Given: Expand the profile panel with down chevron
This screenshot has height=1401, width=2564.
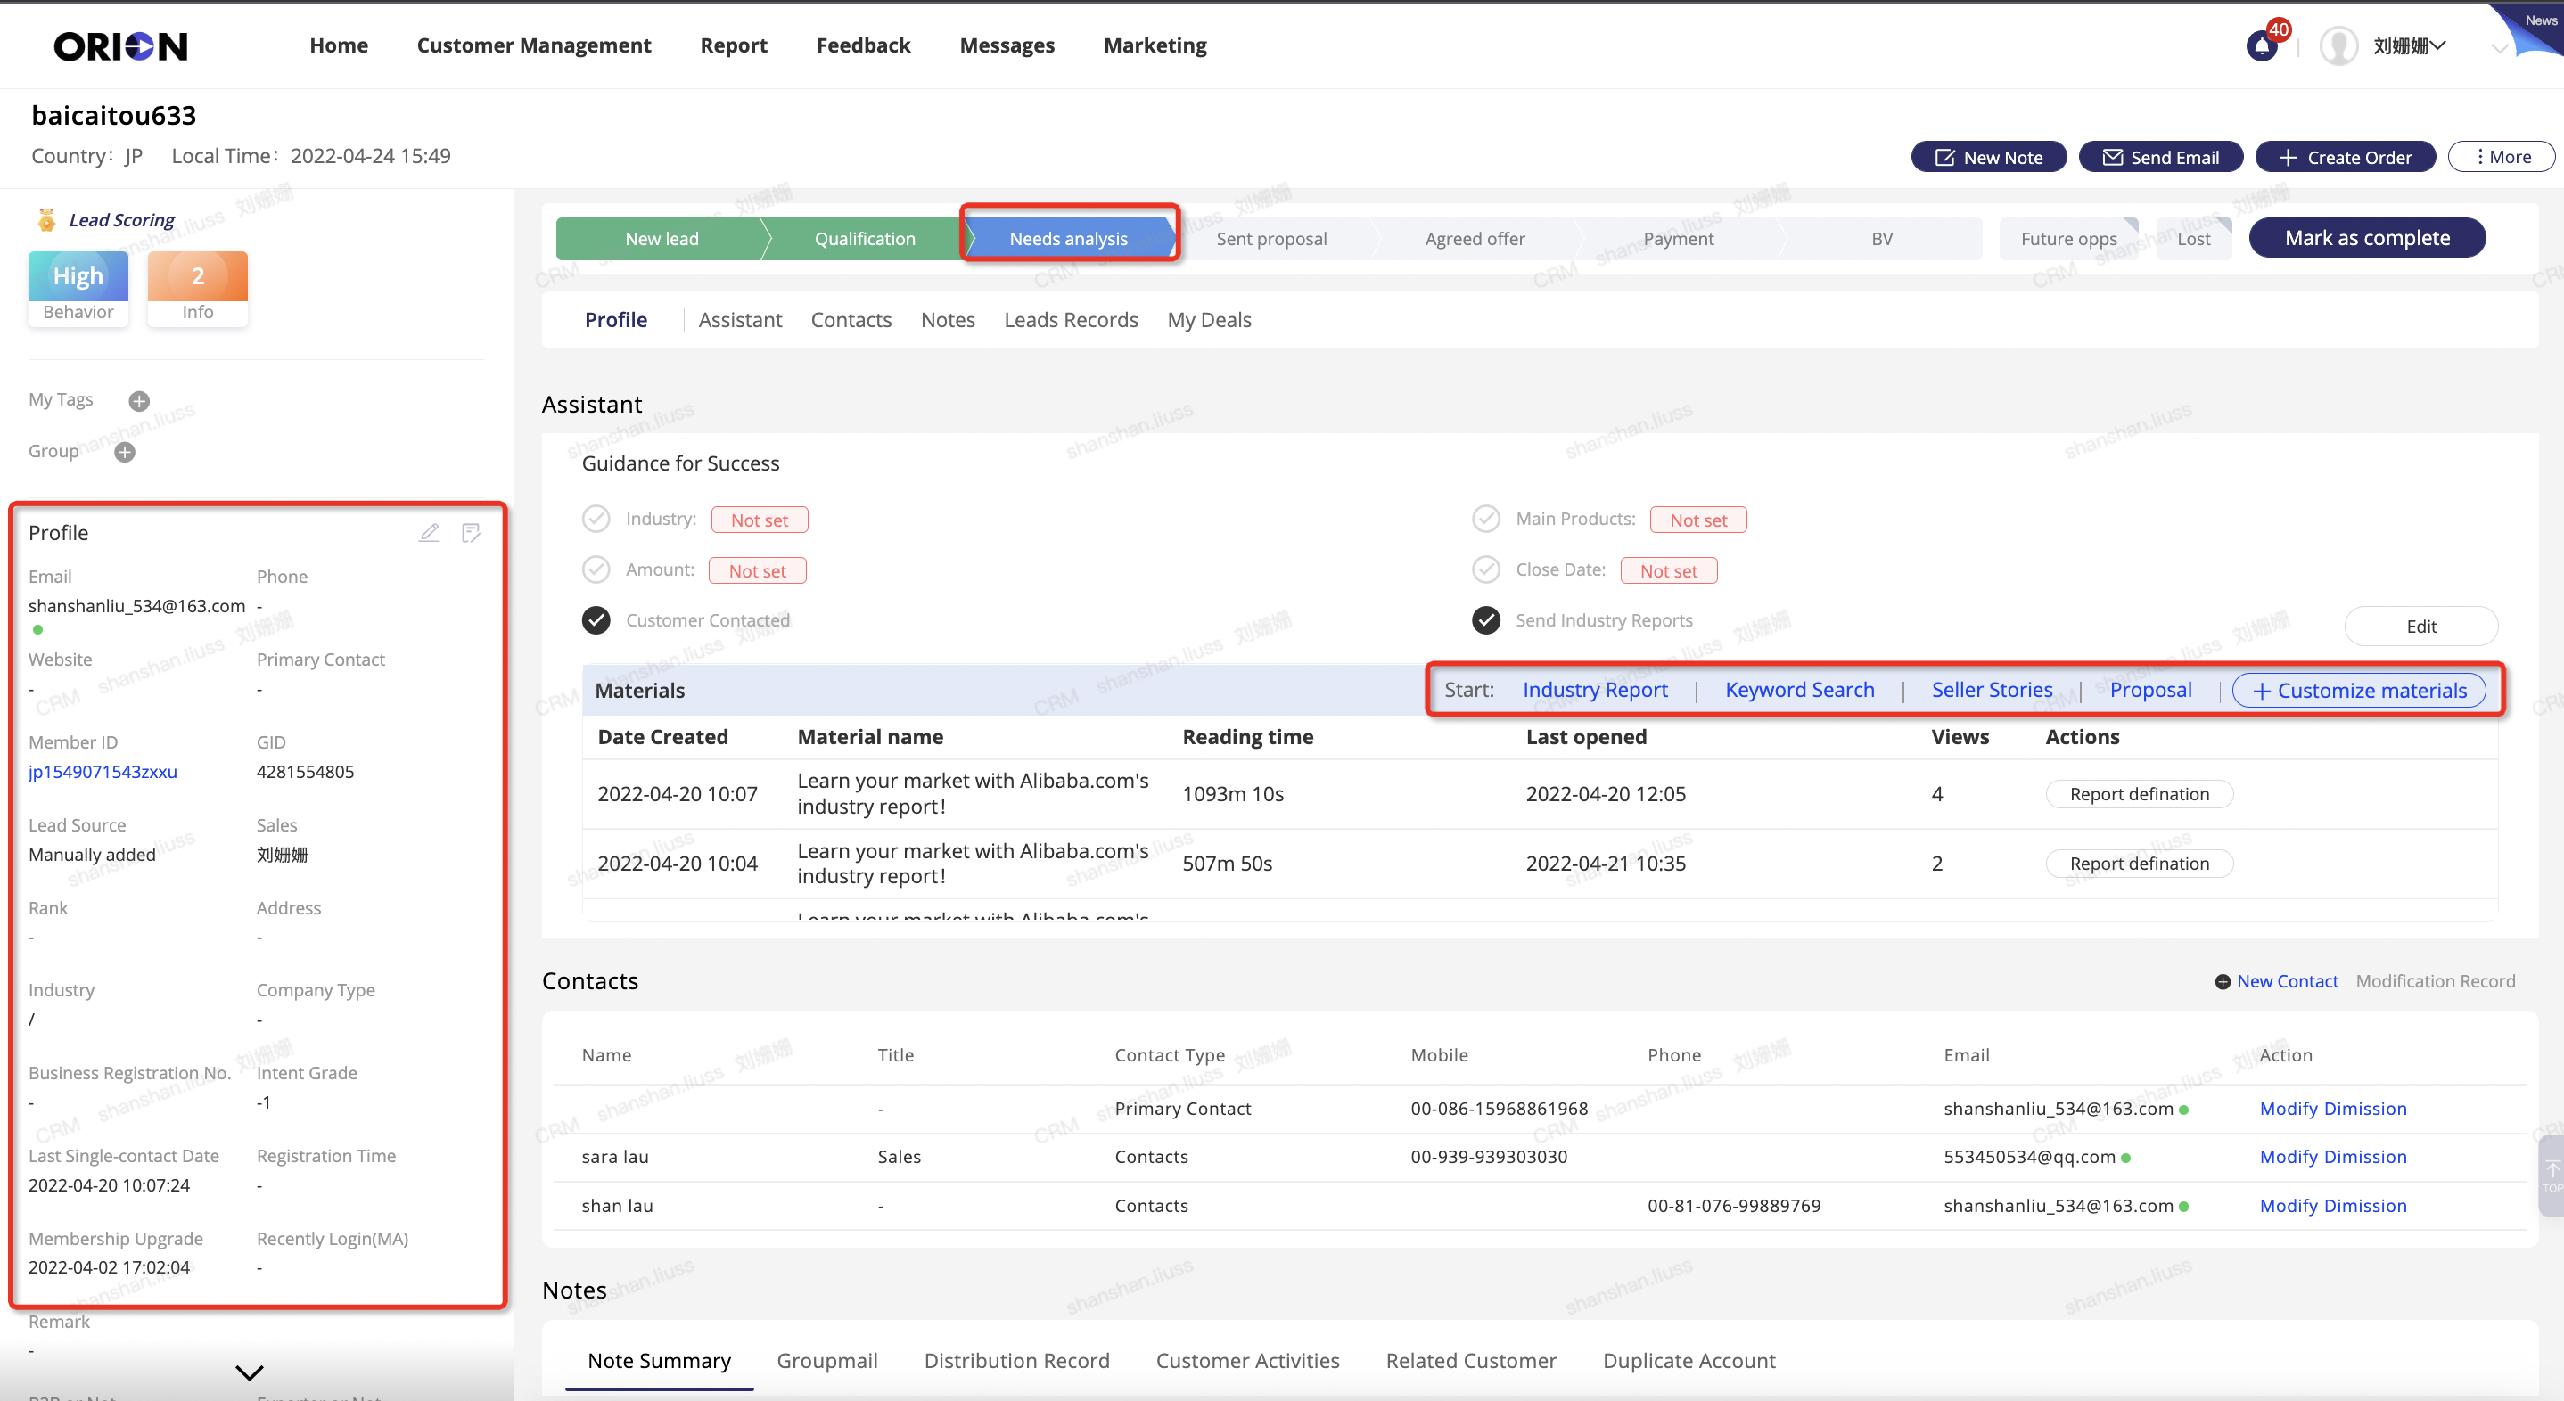Looking at the screenshot, I should click(249, 1373).
